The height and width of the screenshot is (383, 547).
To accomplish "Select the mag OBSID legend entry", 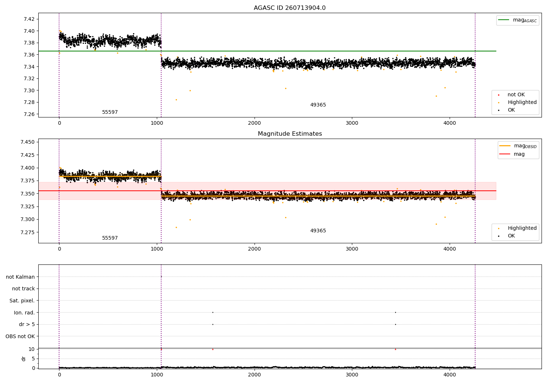I will [518, 146].
